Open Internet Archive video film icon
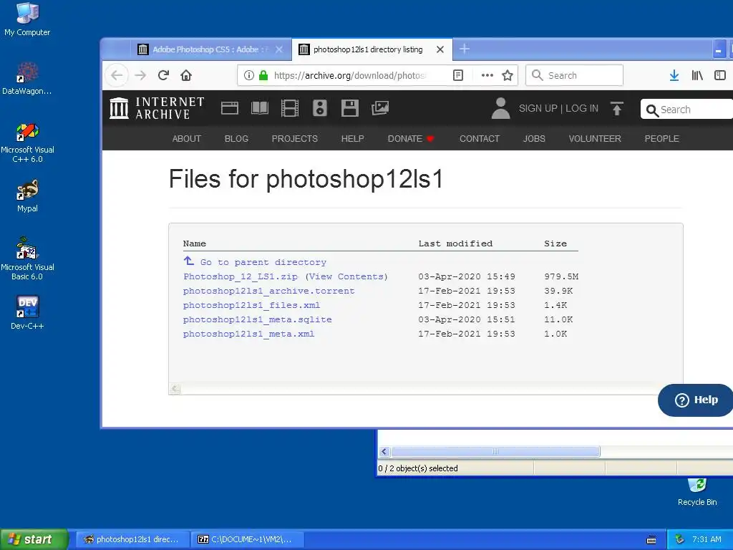Image resolution: width=733 pixels, height=550 pixels. coord(290,109)
